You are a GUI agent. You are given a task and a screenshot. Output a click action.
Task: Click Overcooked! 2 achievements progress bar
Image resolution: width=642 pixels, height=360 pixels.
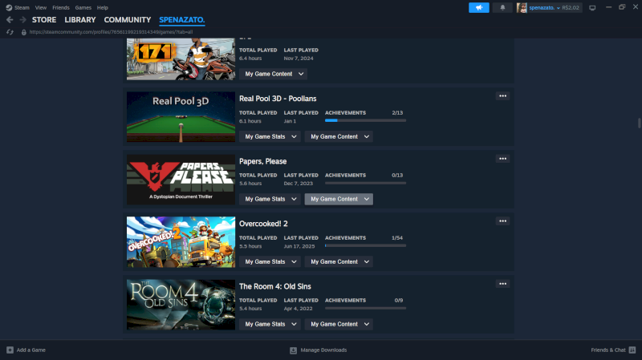tap(366, 245)
